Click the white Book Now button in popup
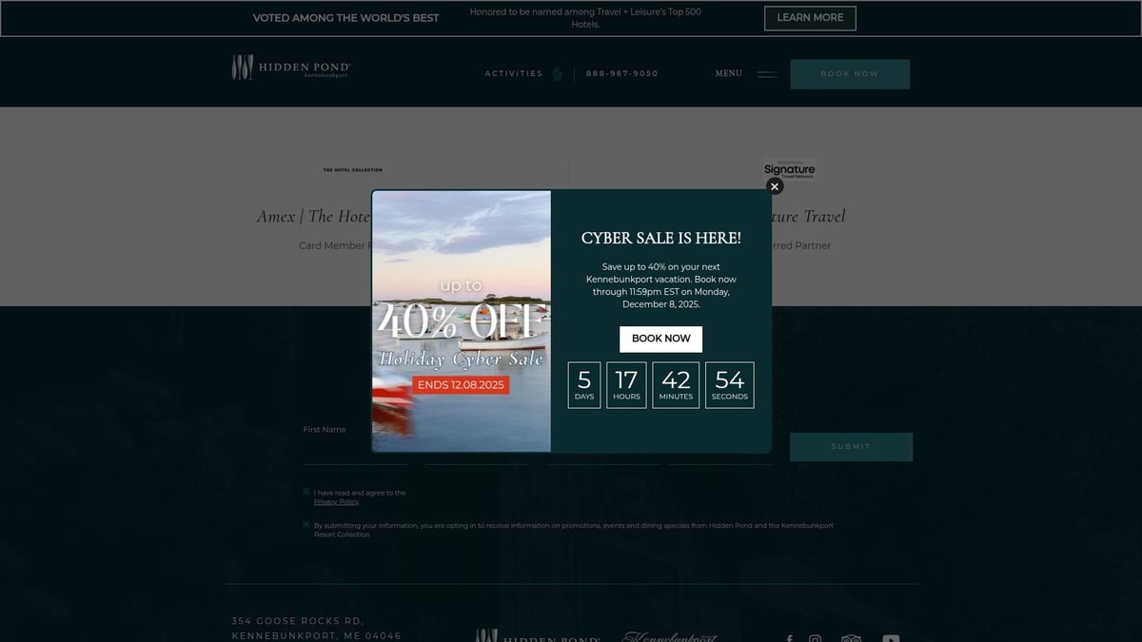Image resolution: width=1142 pixels, height=642 pixels. [x=660, y=339]
